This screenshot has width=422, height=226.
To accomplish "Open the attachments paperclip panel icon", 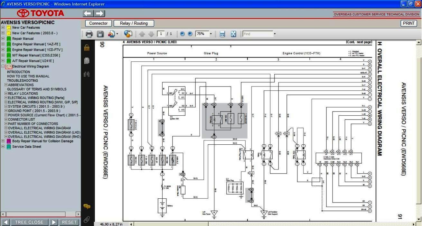I will point(87,220).
